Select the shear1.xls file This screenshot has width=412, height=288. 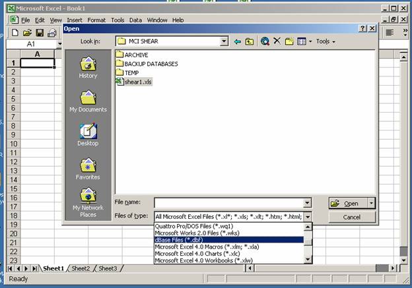click(134, 82)
